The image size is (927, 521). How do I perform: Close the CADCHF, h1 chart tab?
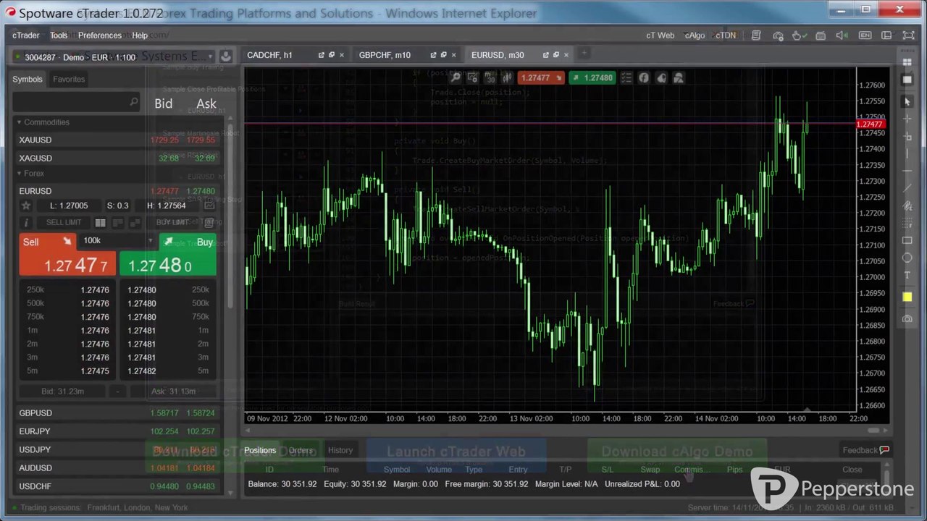[342, 55]
